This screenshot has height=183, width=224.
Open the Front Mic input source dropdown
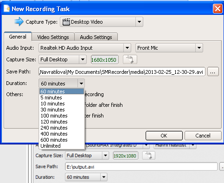point(199,48)
